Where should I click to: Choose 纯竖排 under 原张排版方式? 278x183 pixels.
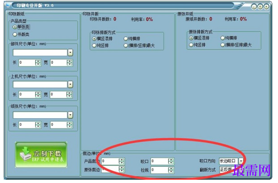(191, 45)
